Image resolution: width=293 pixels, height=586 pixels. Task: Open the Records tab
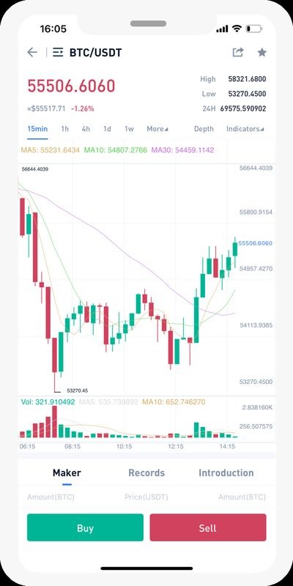coord(146,472)
